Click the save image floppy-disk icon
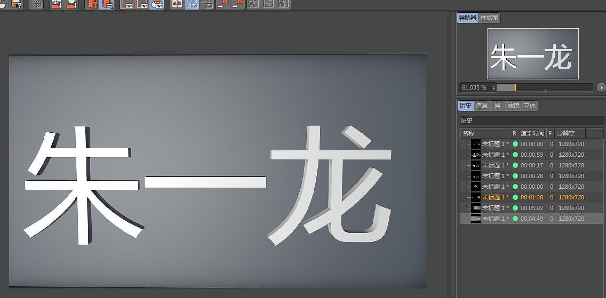 (x=16, y=4)
